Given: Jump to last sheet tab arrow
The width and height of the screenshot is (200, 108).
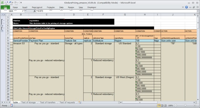Looking at the screenshot, I should (x=9, y=102).
